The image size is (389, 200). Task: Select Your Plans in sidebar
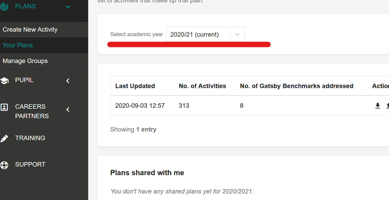[x=18, y=45]
